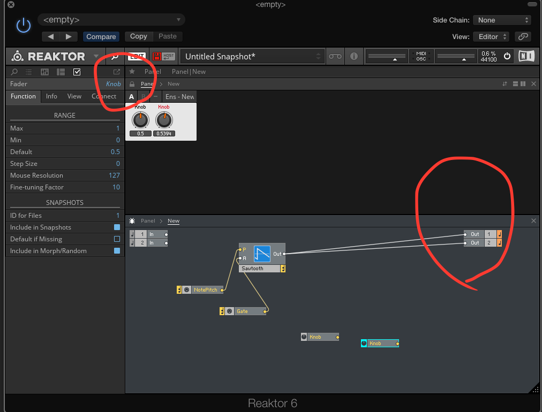This screenshot has width=542, height=412.
Task: Click the Compare button
Action: point(101,36)
